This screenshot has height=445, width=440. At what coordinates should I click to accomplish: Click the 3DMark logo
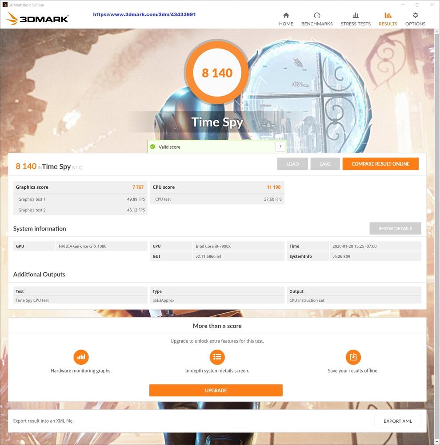click(37, 18)
